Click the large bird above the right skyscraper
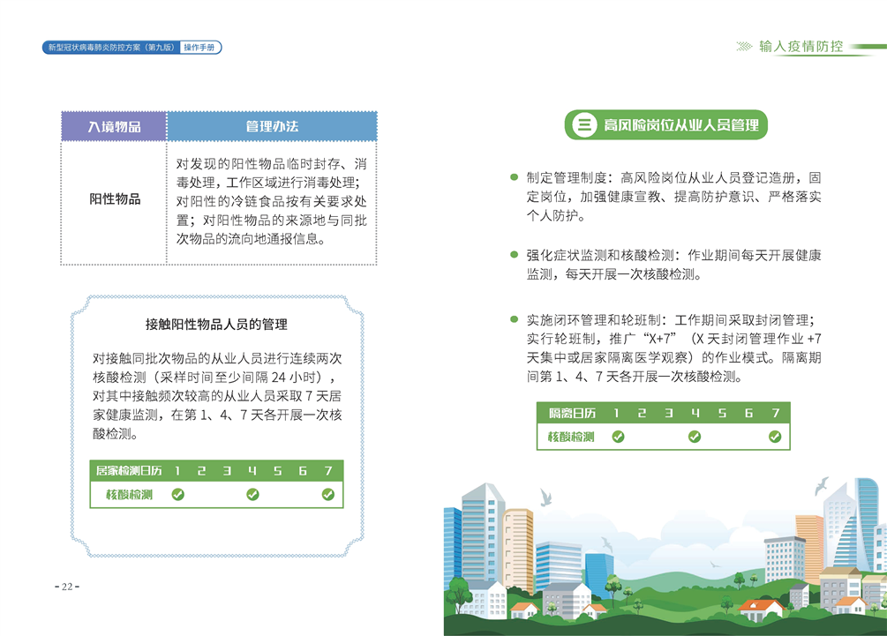 coord(822,485)
